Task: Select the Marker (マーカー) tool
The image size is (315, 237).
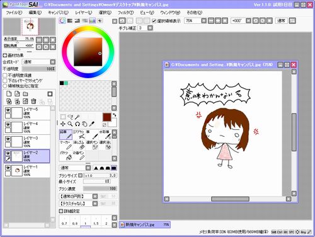Action: click(66, 145)
